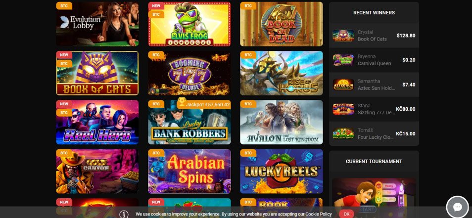Launch the Evolution Lobby game
Screen dimensions: 472x218
click(97, 24)
